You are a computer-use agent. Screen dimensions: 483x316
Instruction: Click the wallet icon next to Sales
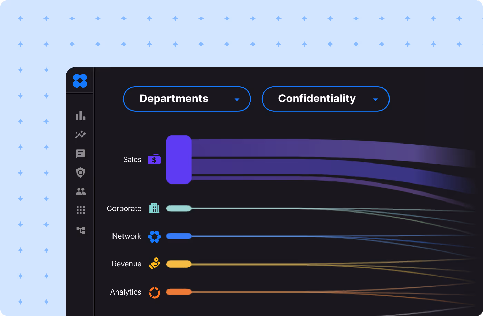tap(154, 159)
